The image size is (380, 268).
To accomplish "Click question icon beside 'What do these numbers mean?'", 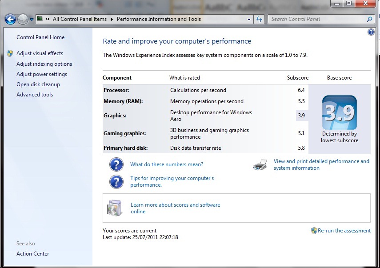I will point(116,164).
